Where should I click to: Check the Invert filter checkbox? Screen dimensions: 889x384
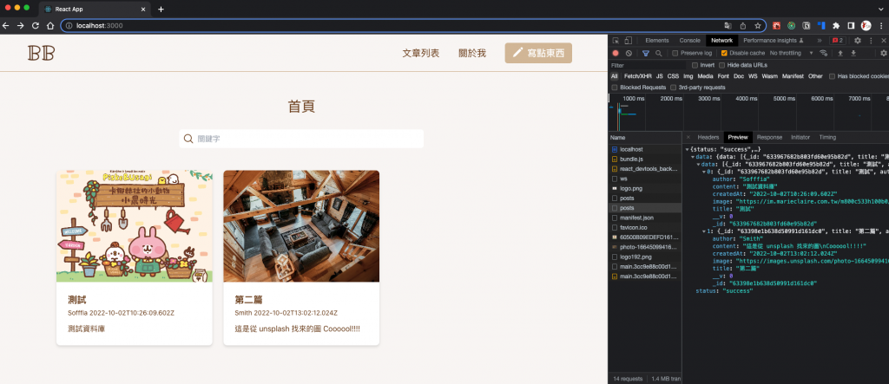click(x=695, y=65)
